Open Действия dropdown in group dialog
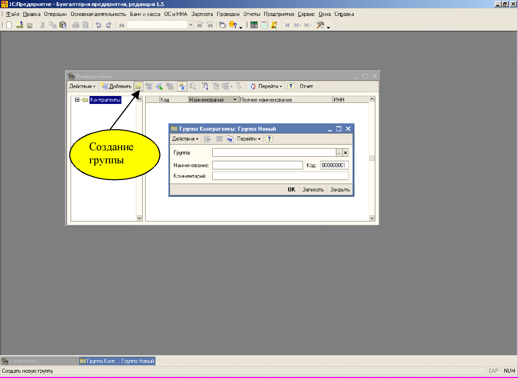Viewport: 518px width, 378px height. tap(185, 139)
